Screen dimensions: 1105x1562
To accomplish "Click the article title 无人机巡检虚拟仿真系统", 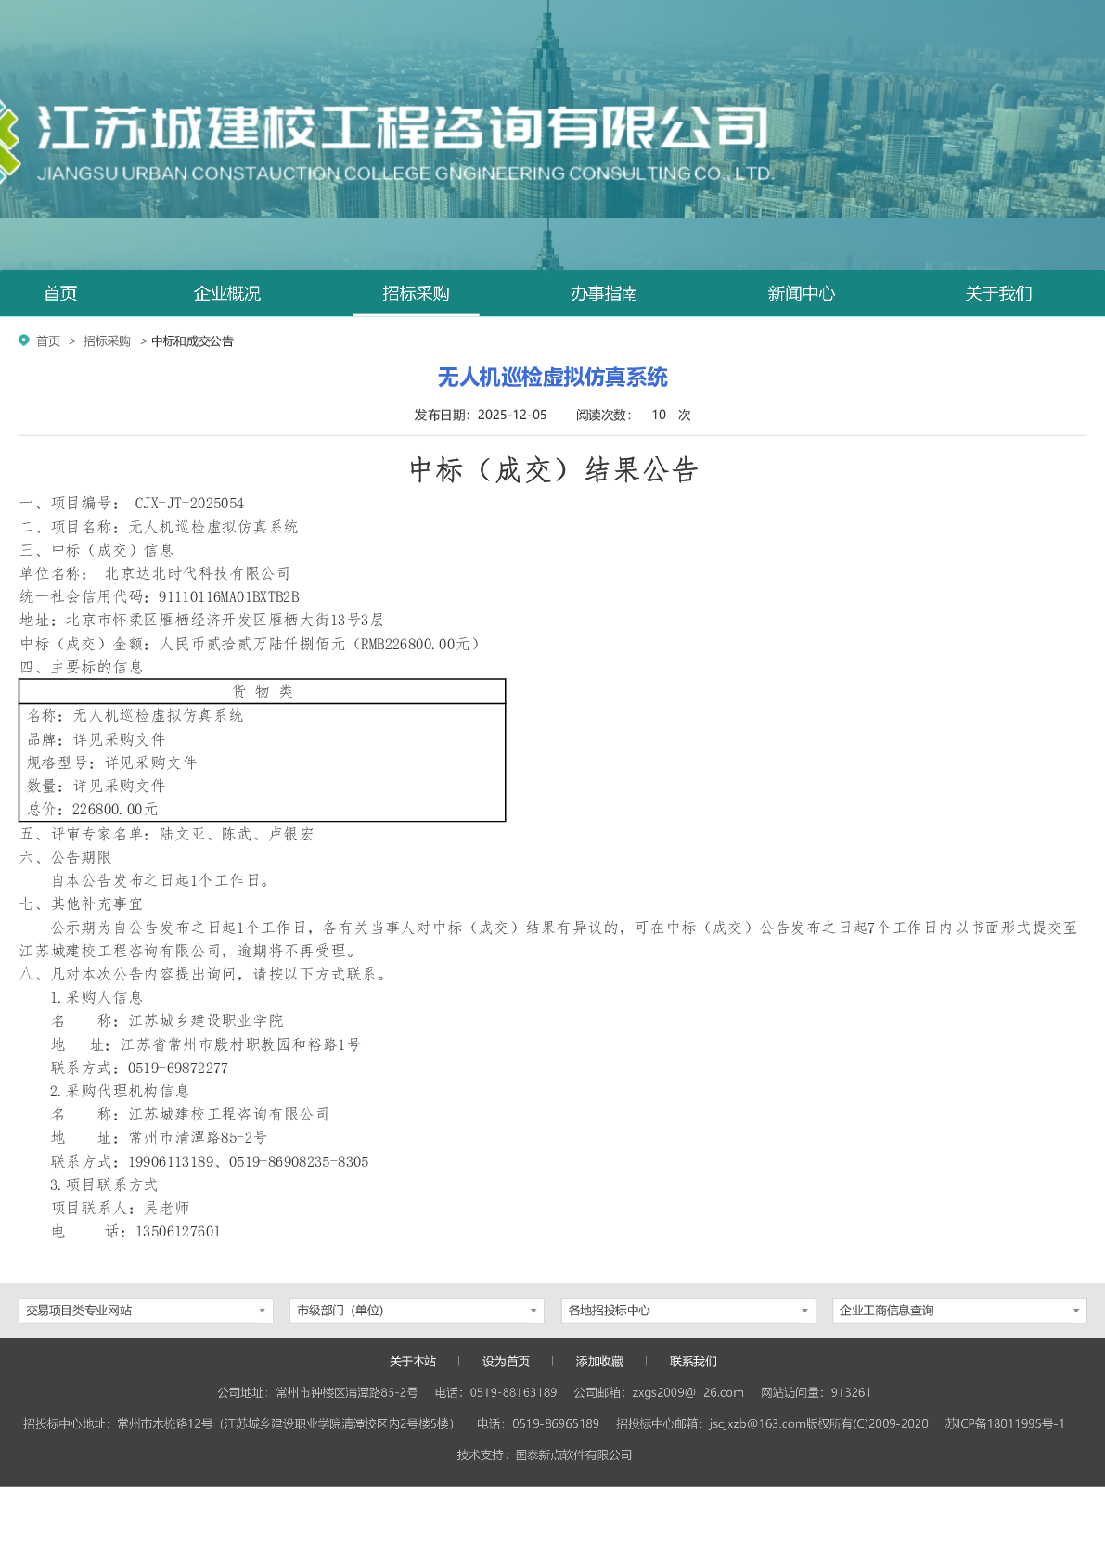I will tap(552, 378).
